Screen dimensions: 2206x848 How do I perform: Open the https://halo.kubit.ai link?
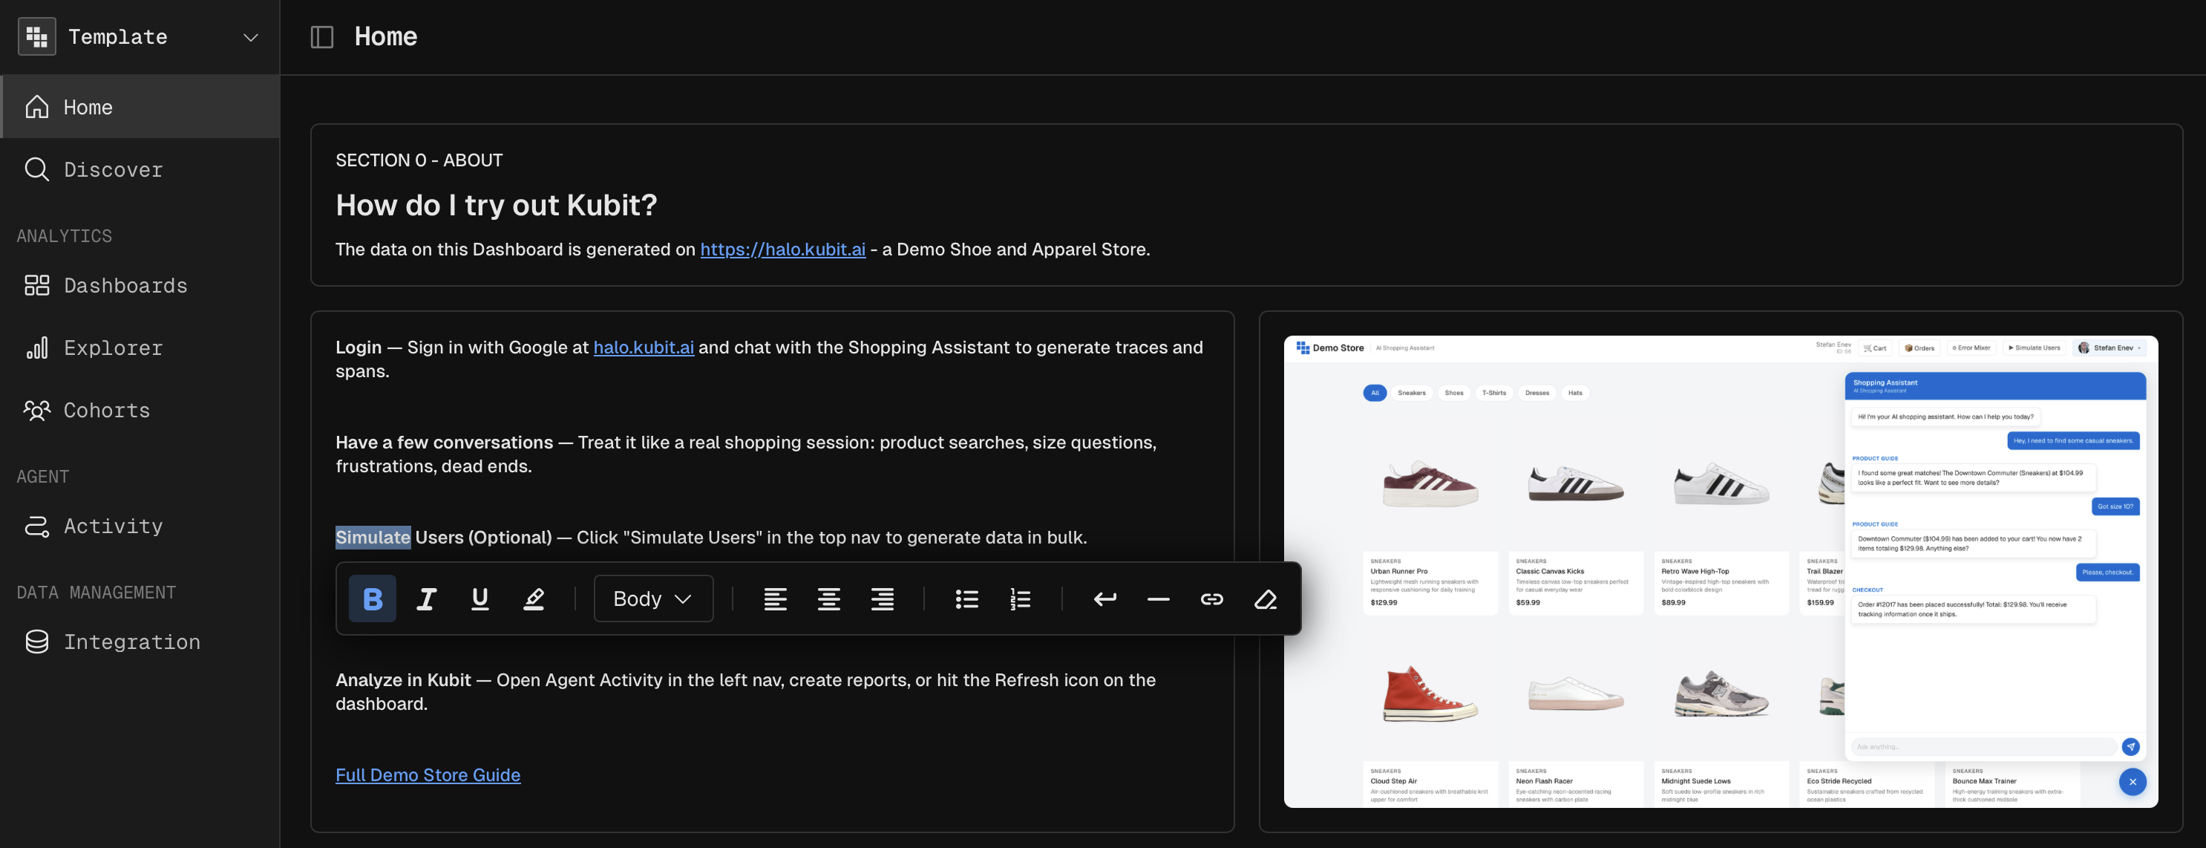tap(783, 249)
